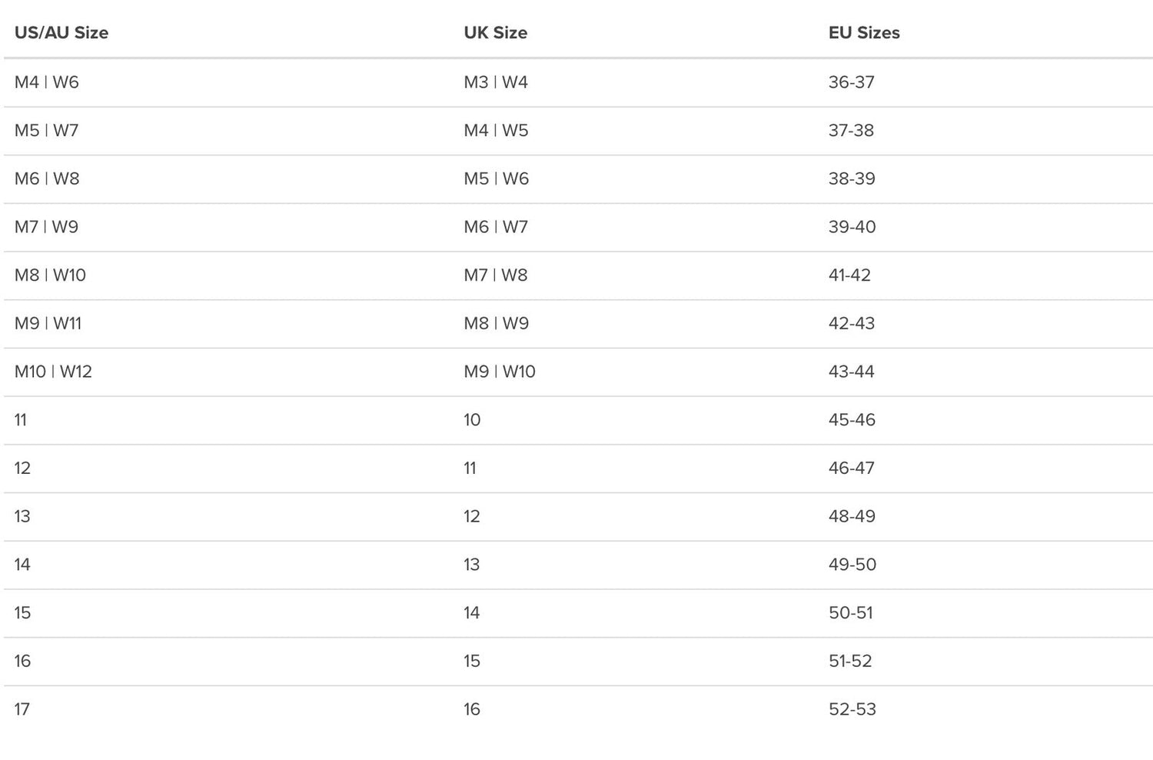Select the M4 | W6 size cell
The image size is (1153, 760).
coord(47,82)
